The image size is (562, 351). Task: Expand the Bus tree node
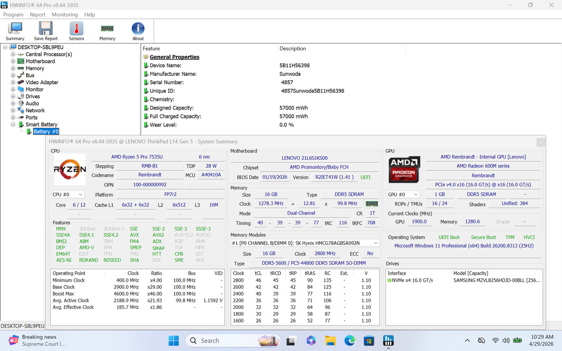click(x=13, y=75)
